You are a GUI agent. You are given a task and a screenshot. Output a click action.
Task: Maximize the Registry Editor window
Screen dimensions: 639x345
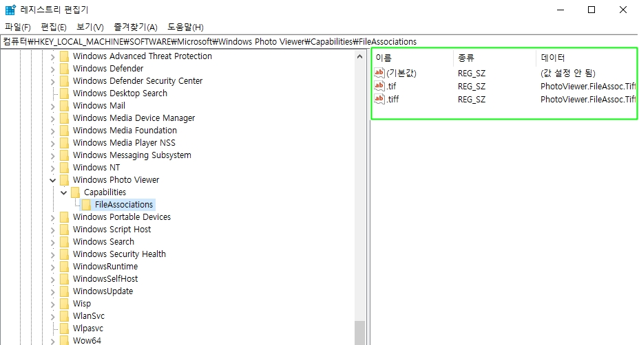591,10
